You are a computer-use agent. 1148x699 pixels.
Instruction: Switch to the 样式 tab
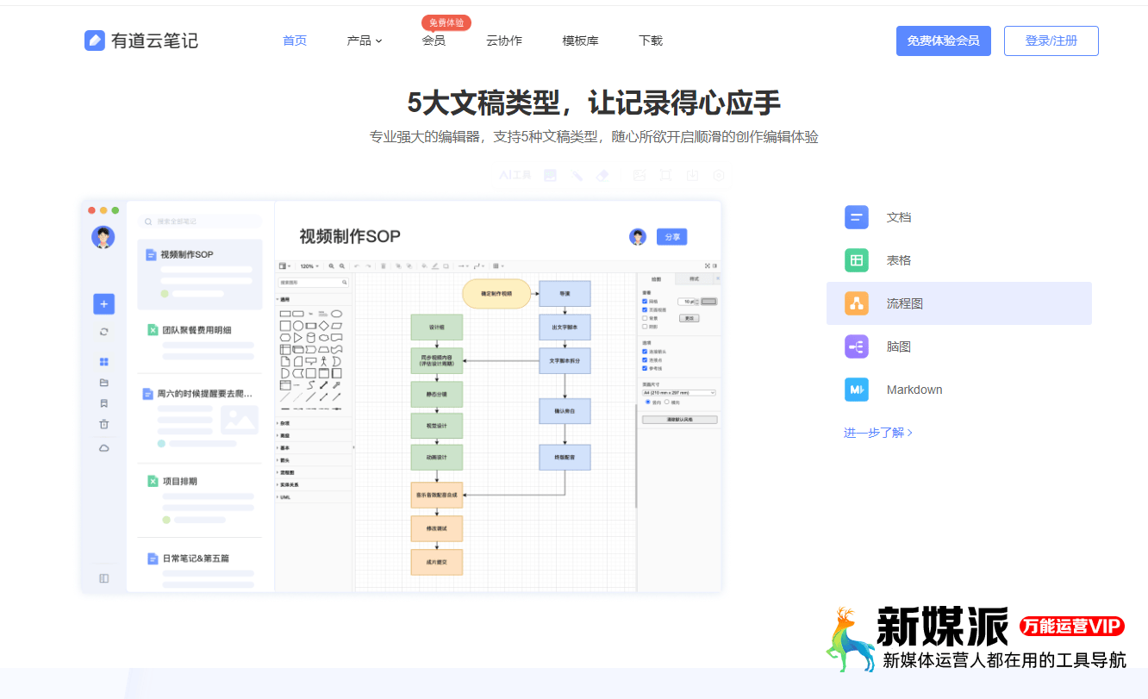696,278
